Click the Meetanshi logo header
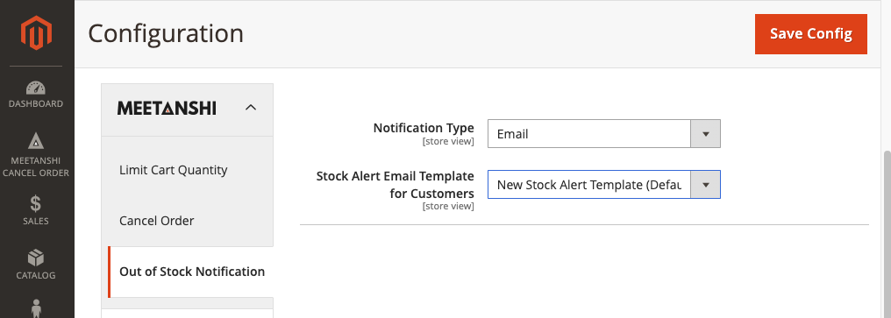Image resolution: width=891 pixels, height=318 pixels. click(167, 108)
